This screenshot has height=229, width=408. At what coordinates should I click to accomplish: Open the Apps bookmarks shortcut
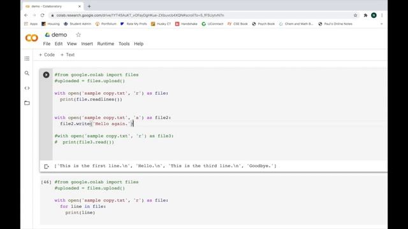(x=31, y=24)
